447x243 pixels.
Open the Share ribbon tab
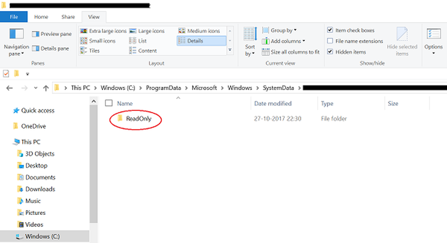coord(68,17)
